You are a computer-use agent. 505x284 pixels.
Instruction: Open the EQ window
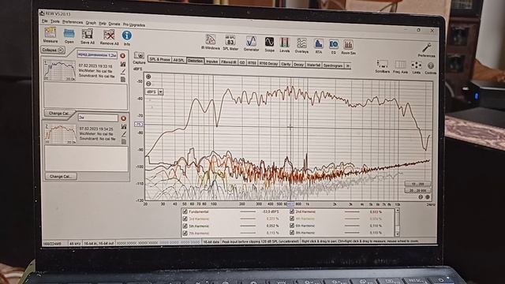click(333, 44)
